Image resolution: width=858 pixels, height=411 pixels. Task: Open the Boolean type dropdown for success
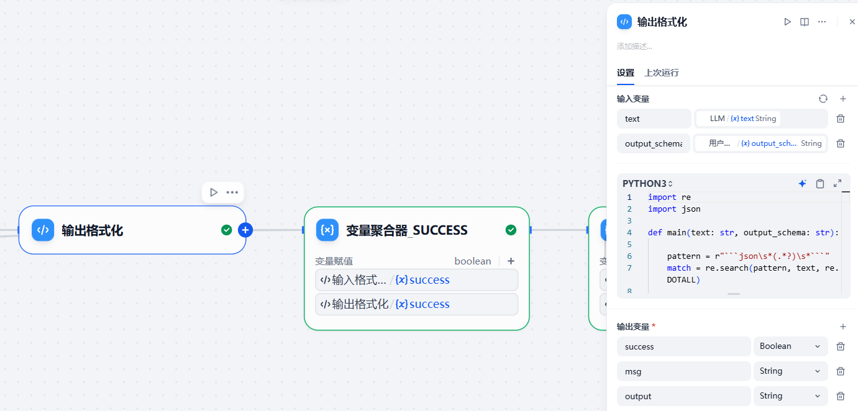790,346
